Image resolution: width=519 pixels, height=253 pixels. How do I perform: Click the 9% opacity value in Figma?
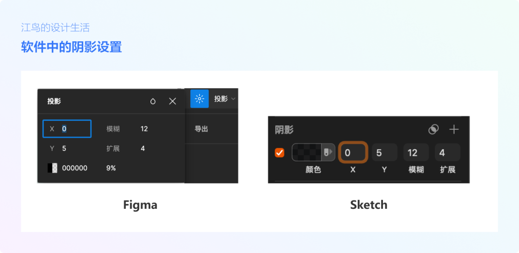(111, 168)
